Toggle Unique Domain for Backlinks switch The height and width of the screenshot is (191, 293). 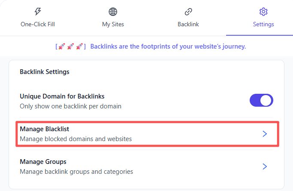click(261, 100)
